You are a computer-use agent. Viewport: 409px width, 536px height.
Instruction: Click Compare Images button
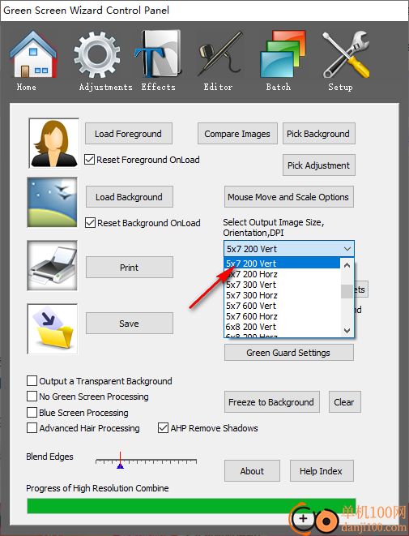pyautogui.click(x=237, y=134)
